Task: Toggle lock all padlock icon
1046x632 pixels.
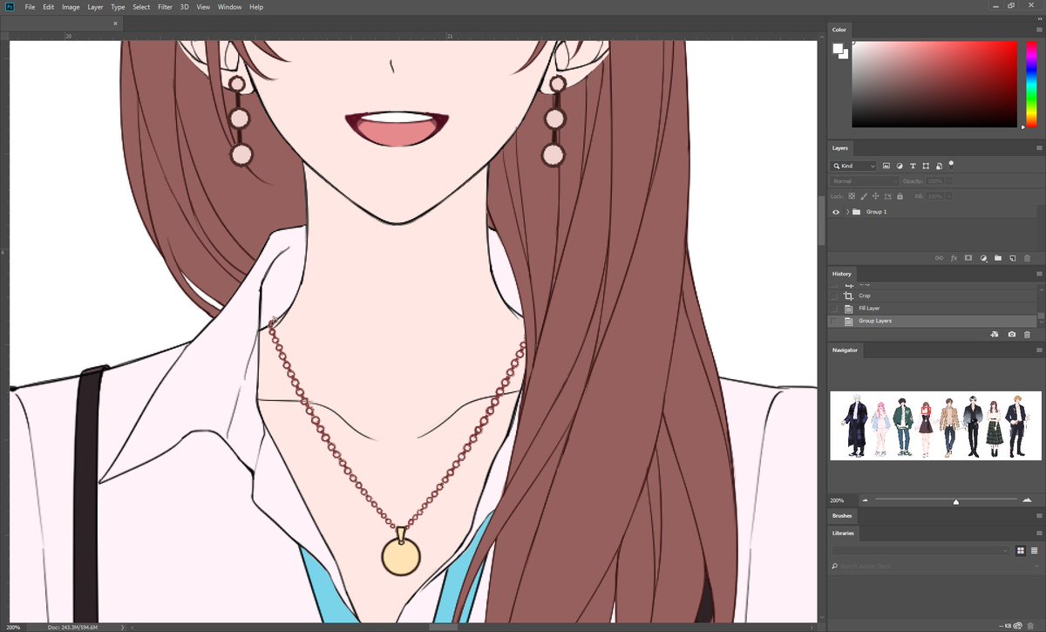Action: click(x=898, y=196)
